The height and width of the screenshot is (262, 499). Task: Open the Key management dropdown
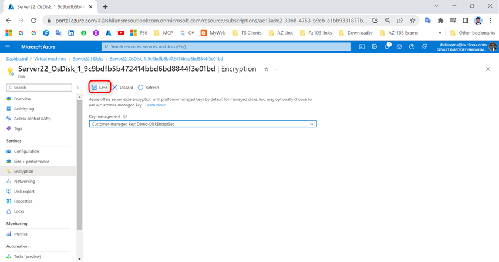[203, 124]
